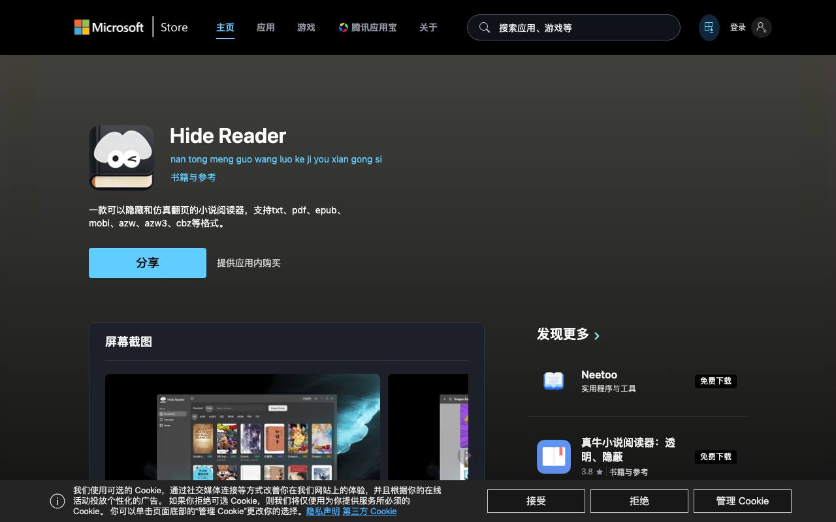Click the Hide Reader title text
Screen dimensions: 836x522
[x=228, y=136]
